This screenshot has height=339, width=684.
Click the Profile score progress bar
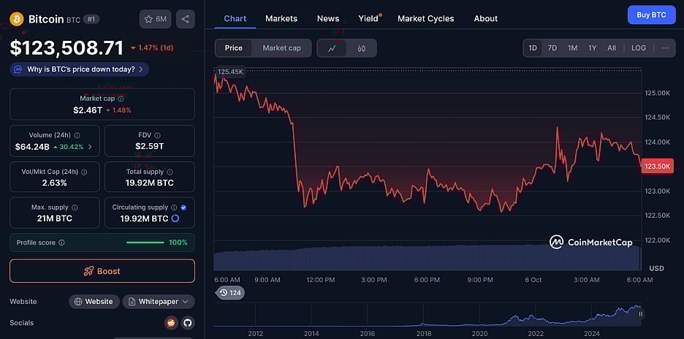click(x=145, y=243)
